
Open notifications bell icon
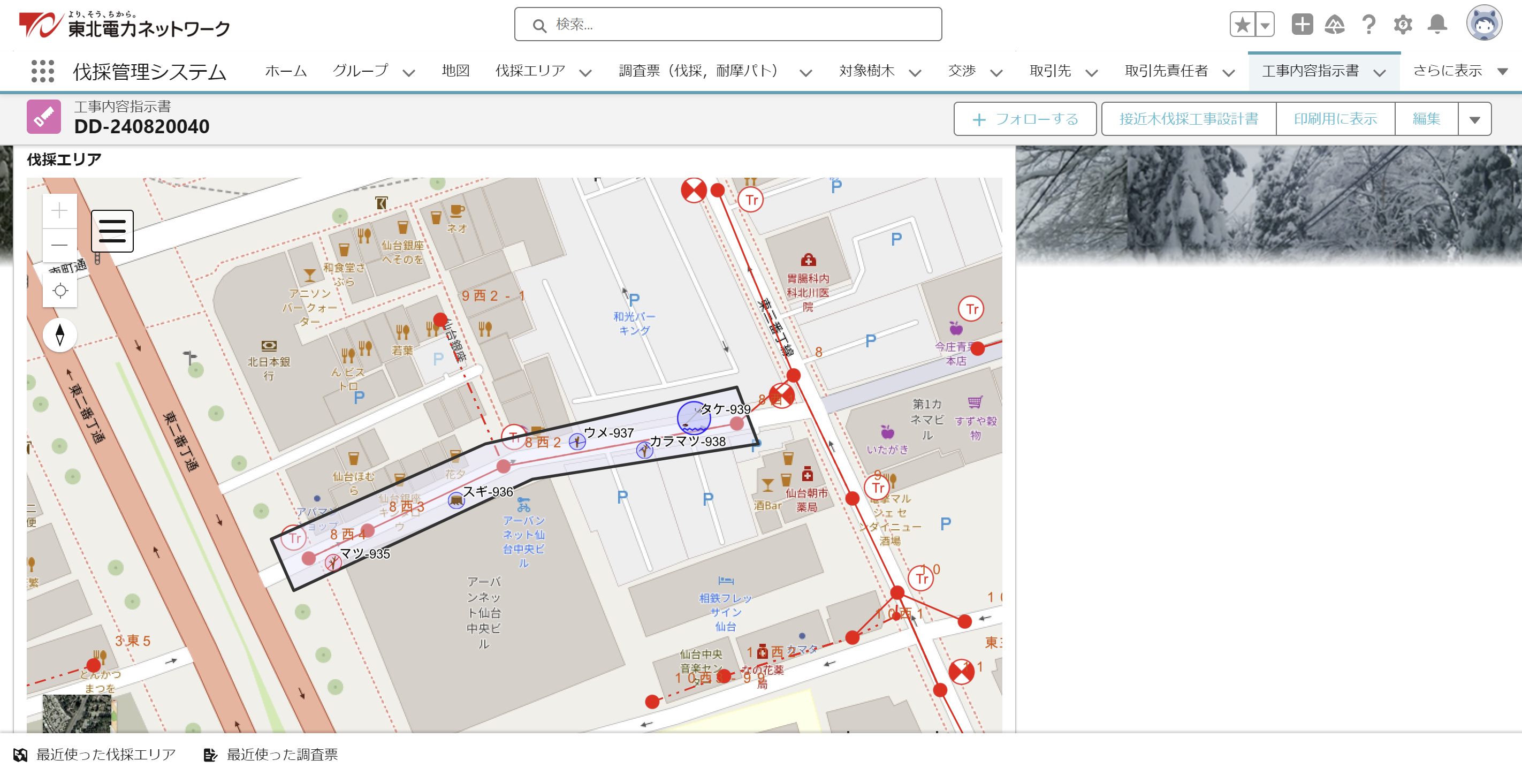[x=1437, y=24]
